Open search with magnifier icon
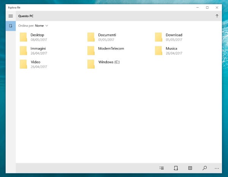This screenshot has width=228, height=177. click(204, 168)
